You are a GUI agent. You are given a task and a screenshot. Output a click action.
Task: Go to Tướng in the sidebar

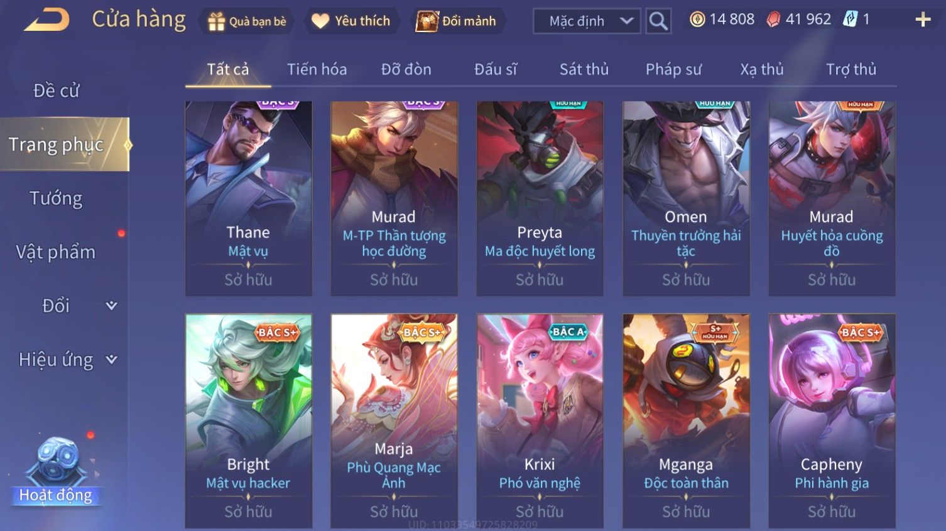[56, 198]
